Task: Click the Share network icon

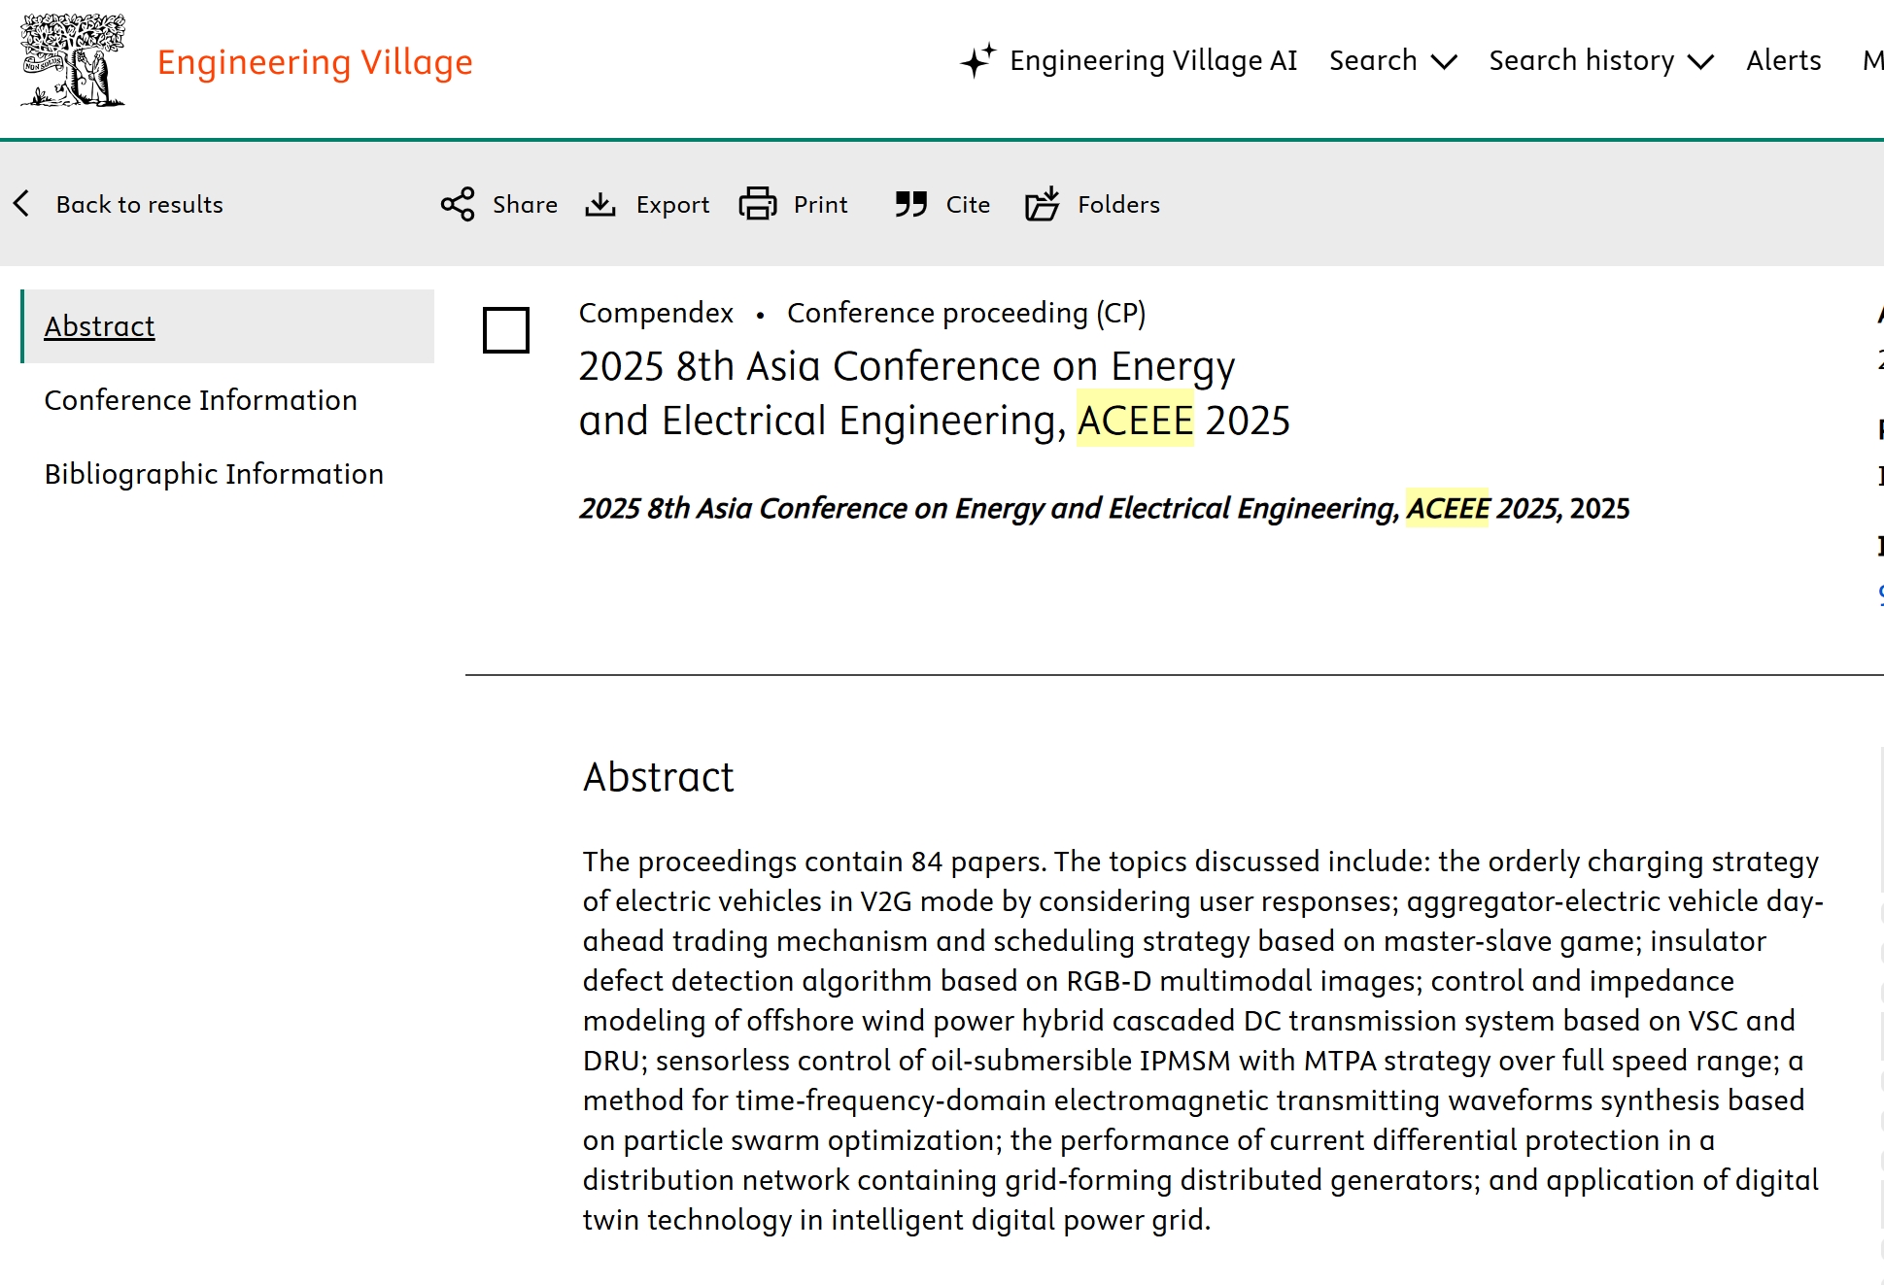Action: [458, 204]
